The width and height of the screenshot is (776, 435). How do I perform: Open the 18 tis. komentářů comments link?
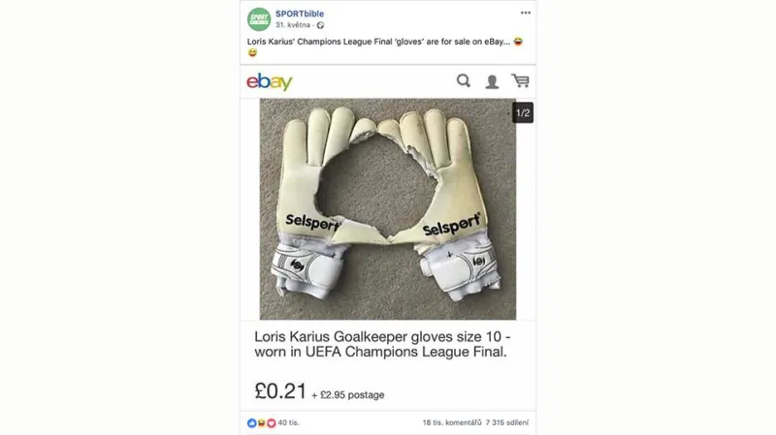(452, 422)
